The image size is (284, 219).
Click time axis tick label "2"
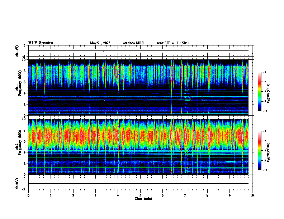click(x=73, y=195)
